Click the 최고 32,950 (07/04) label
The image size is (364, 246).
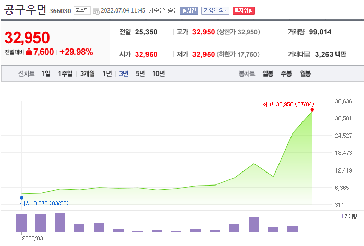[x=288, y=104]
